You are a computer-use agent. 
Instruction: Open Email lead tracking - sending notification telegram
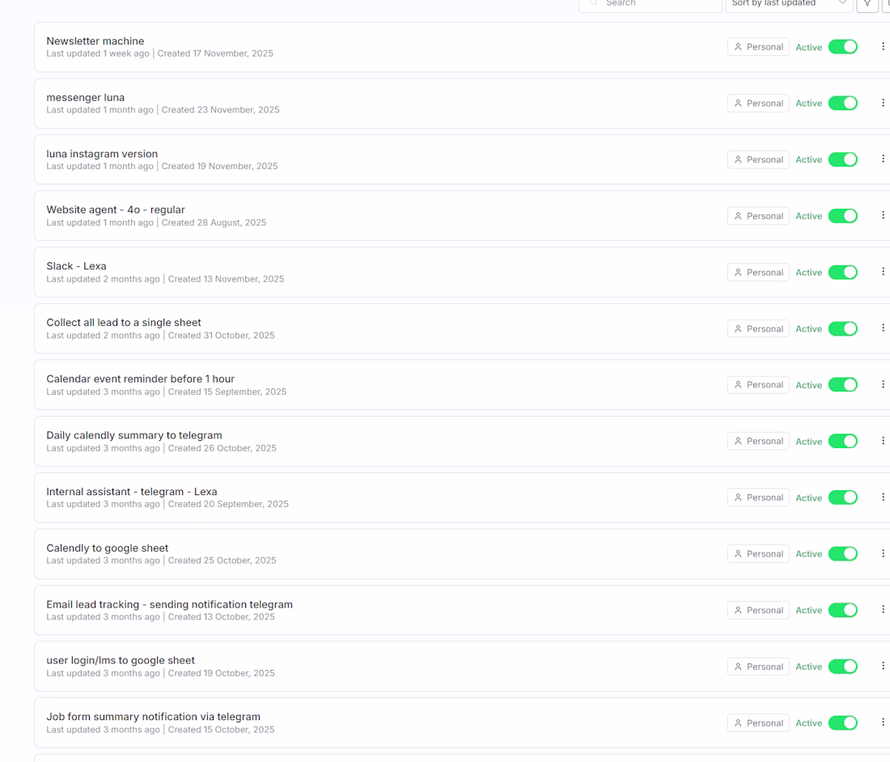[x=170, y=604]
